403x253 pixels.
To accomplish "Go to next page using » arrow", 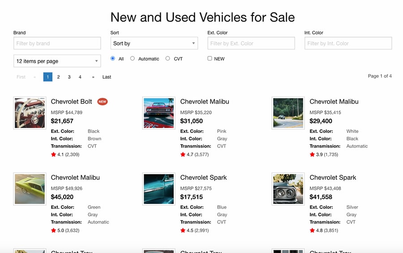I will (x=93, y=77).
